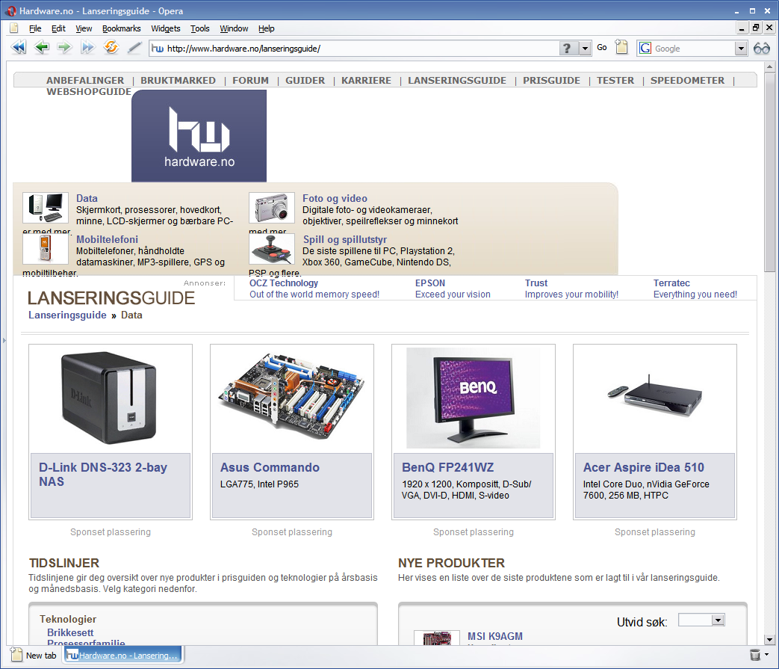Open the Acer Aspire iDea 510 link

[643, 467]
